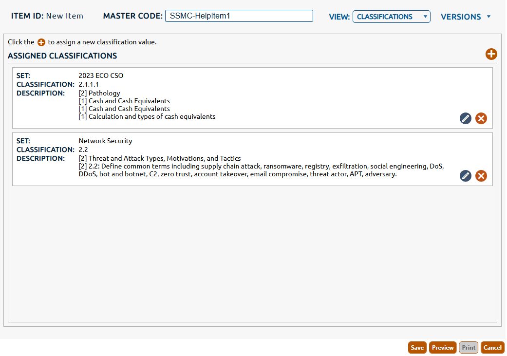Open the item Preview
This screenshot has width=507, height=356.
(x=442, y=347)
